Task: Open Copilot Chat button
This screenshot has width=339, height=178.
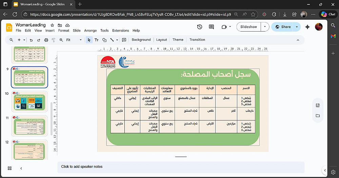Action: 328,14
